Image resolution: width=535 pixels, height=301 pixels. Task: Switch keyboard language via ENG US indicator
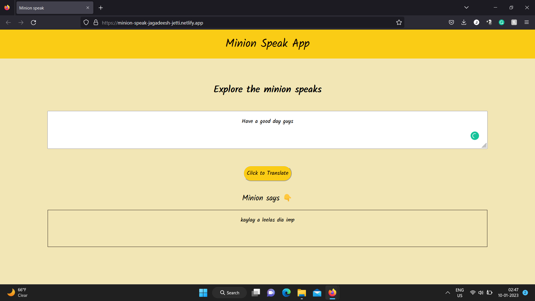(459, 293)
